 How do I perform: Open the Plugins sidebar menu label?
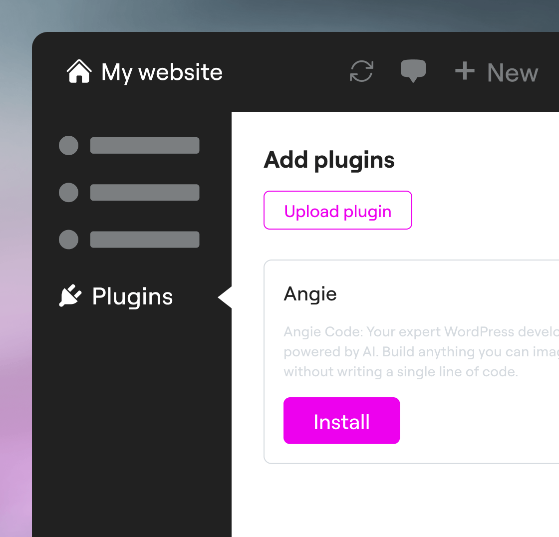[132, 296]
